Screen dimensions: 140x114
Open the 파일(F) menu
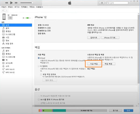(4, 7)
